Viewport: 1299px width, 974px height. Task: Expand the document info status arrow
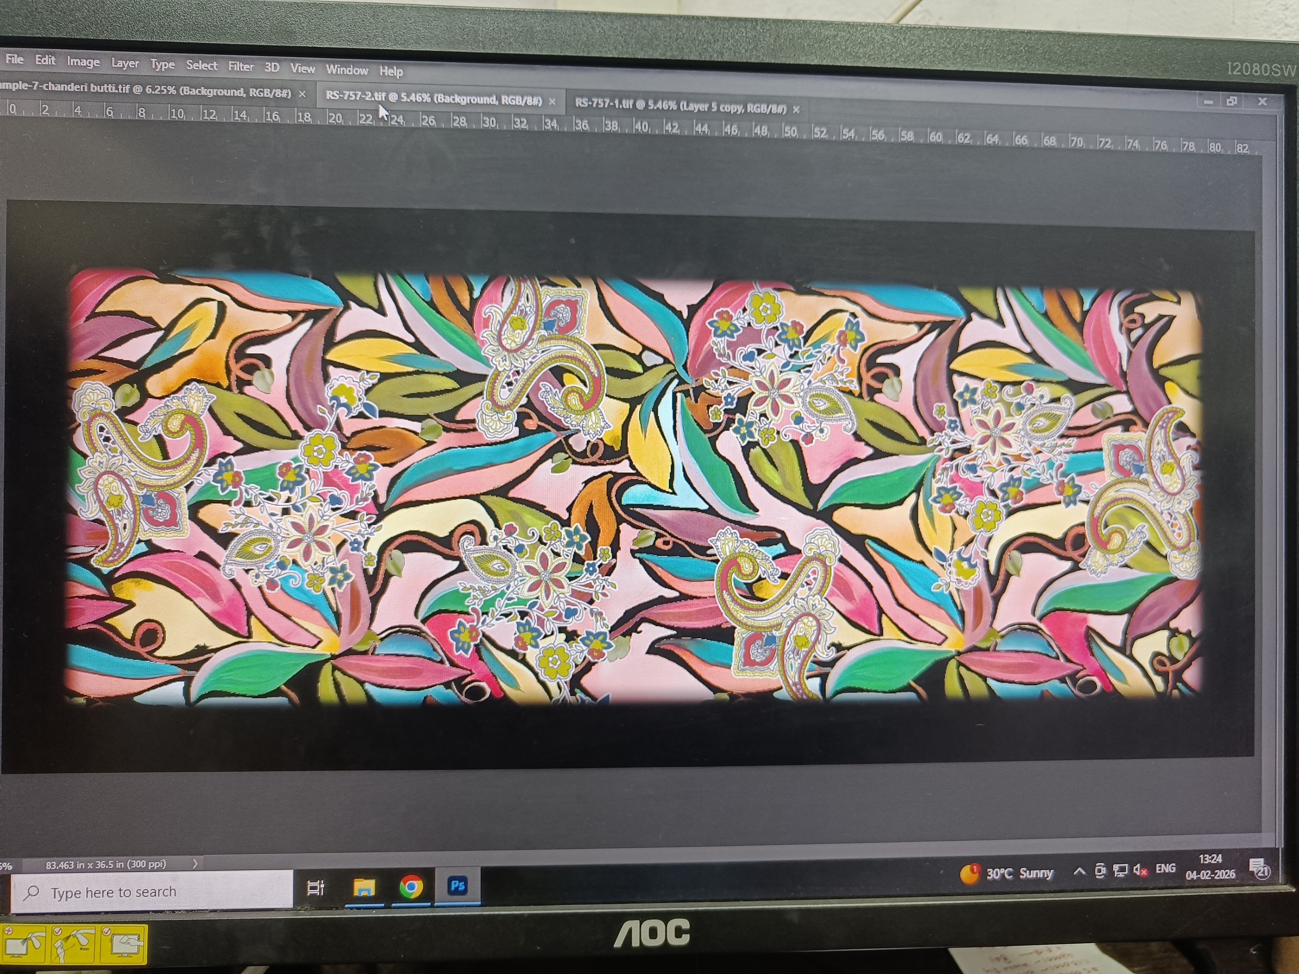pyautogui.click(x=195, y=864)
